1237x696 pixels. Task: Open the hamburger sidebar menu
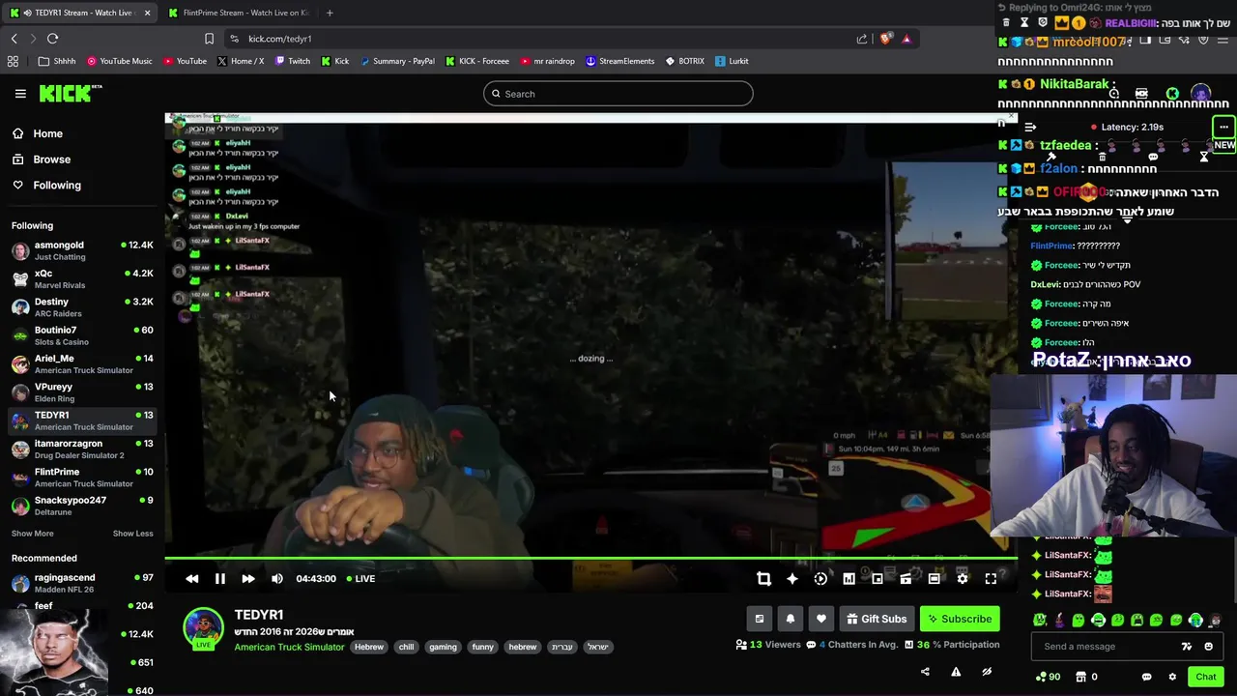pyautogui.click(x=20, y=94)
